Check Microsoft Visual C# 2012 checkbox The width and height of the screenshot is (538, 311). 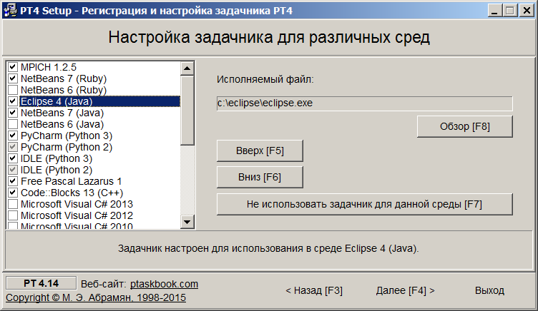tap(13, 215)
